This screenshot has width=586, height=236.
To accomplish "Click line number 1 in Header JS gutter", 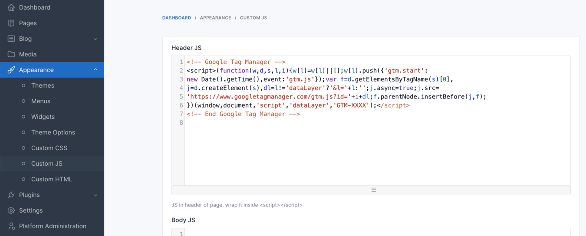I will (181, 62).
